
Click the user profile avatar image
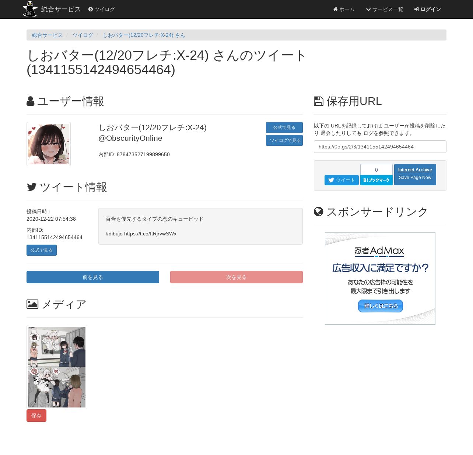[49, 144]
